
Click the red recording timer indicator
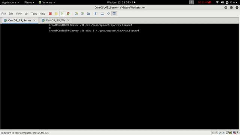coord(204,2)
